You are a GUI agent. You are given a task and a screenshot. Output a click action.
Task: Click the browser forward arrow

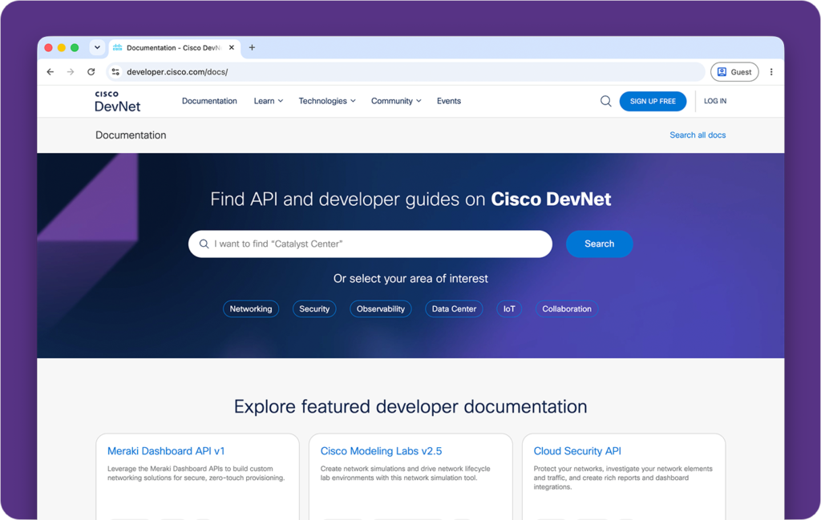point(71,72)
